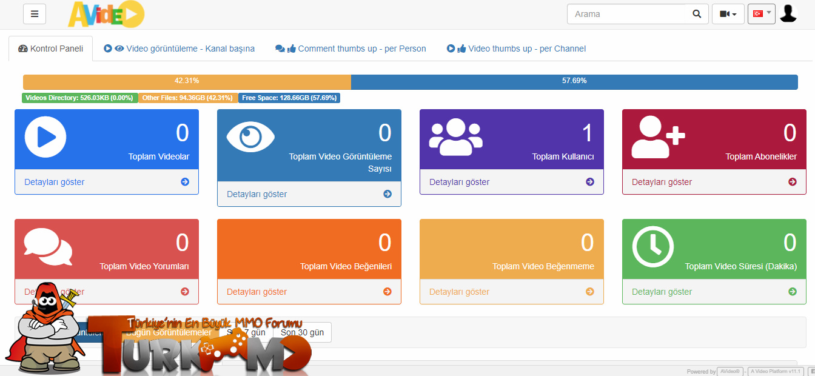Click the blue free space bar segment
Screen dimensions: 815x376
coord(574,82)
